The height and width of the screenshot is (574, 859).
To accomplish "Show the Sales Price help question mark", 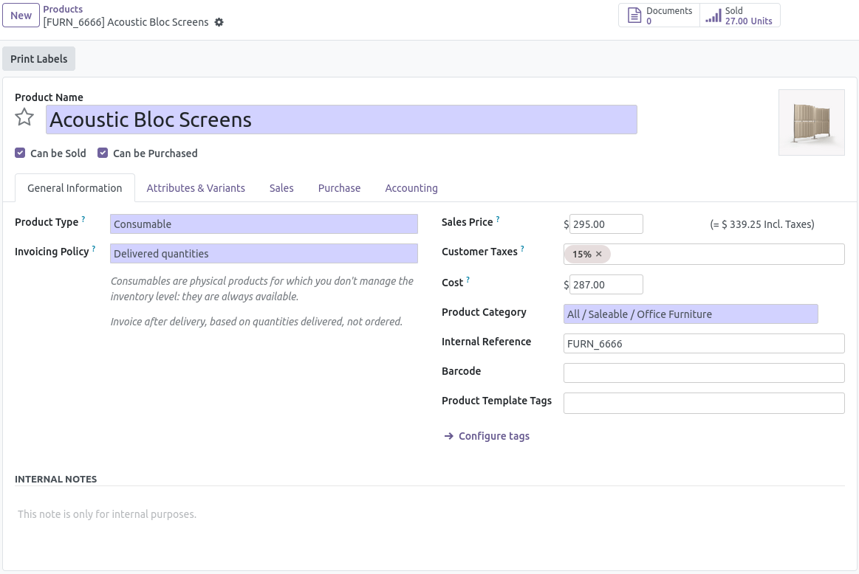I will (497, 219).
